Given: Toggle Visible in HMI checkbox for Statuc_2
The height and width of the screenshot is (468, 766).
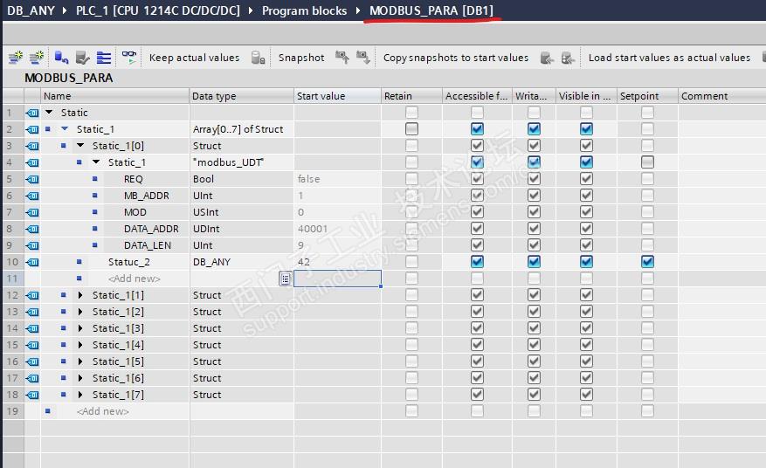Looking at the screenshot, I should (x=586, y=262).
